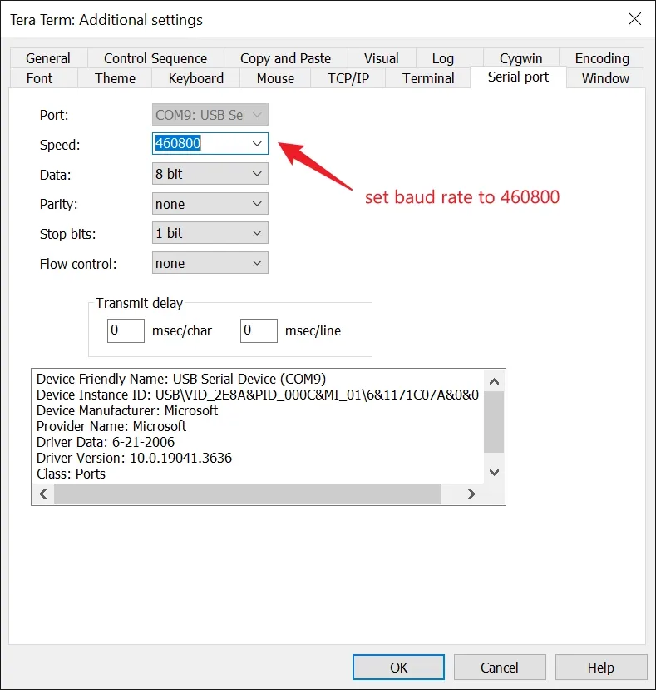
Task: Open the Copy and Paste tab
Action: [x=285, y=58]
